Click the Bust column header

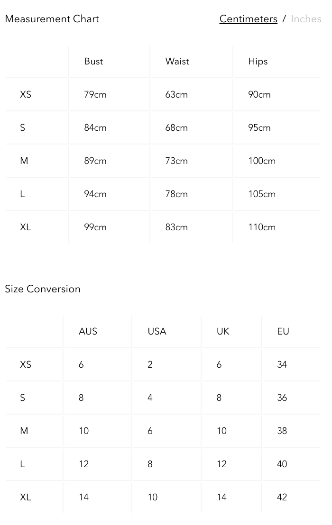(x=93, y=62)
